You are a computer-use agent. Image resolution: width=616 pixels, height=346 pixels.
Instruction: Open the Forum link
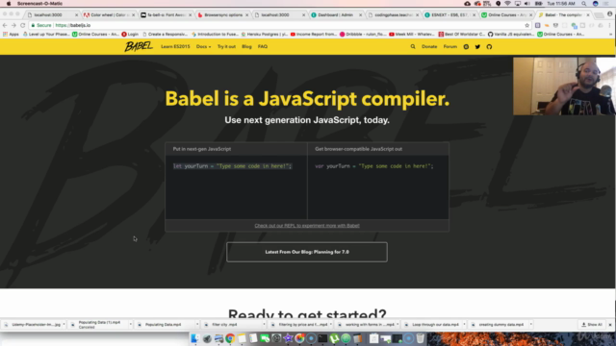coord(450,47)
